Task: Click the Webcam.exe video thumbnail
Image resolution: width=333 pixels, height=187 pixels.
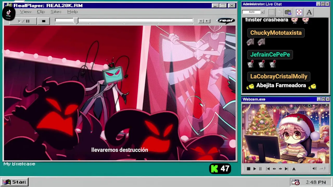Action: click(x=285, y=134)
